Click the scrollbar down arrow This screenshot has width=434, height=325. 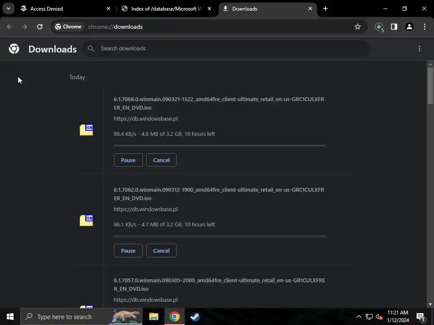430,304
